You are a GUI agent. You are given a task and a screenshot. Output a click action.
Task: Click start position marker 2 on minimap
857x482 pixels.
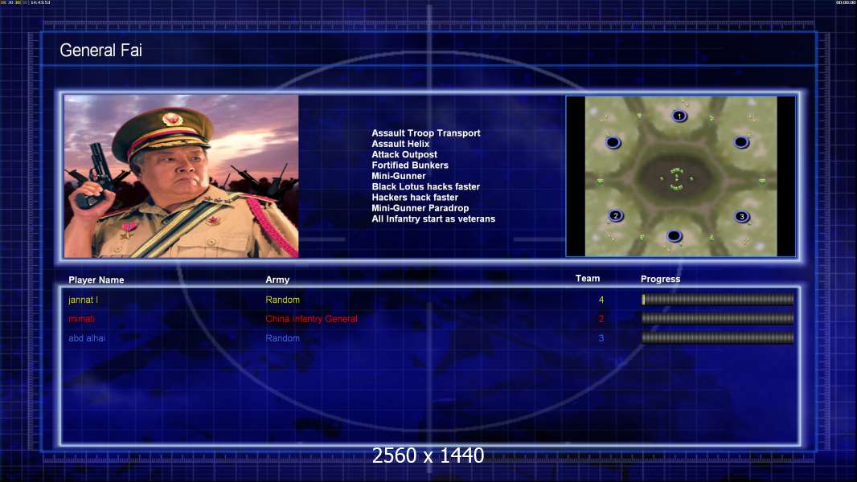click(x=616, y=215)
